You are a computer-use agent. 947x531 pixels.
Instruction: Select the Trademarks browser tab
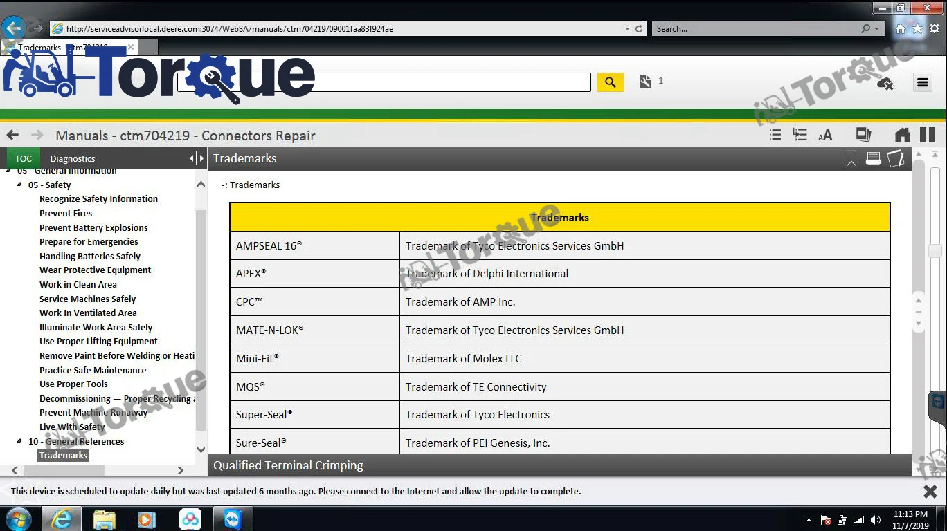coord(69,48)
